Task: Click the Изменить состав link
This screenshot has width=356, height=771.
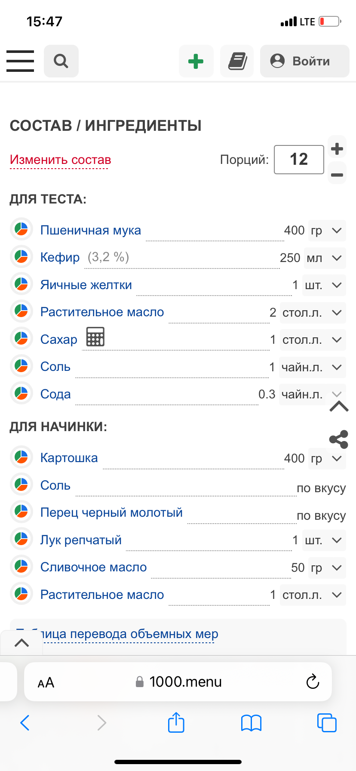Action: 60,160
